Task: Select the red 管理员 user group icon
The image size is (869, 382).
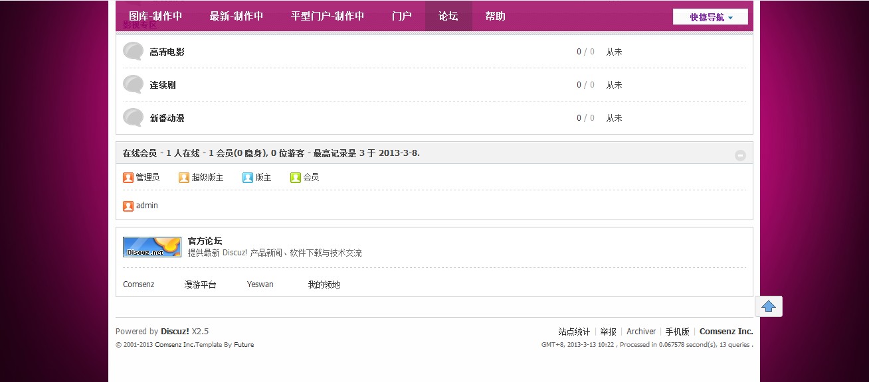Action: (128, 177)
